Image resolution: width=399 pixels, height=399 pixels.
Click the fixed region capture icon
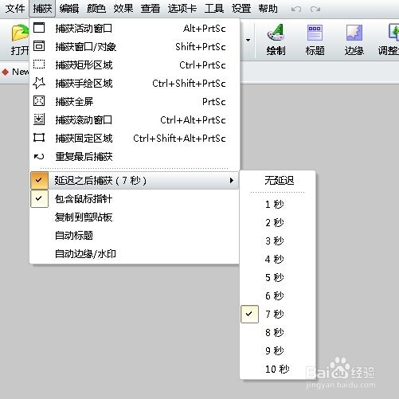point(39,138)
